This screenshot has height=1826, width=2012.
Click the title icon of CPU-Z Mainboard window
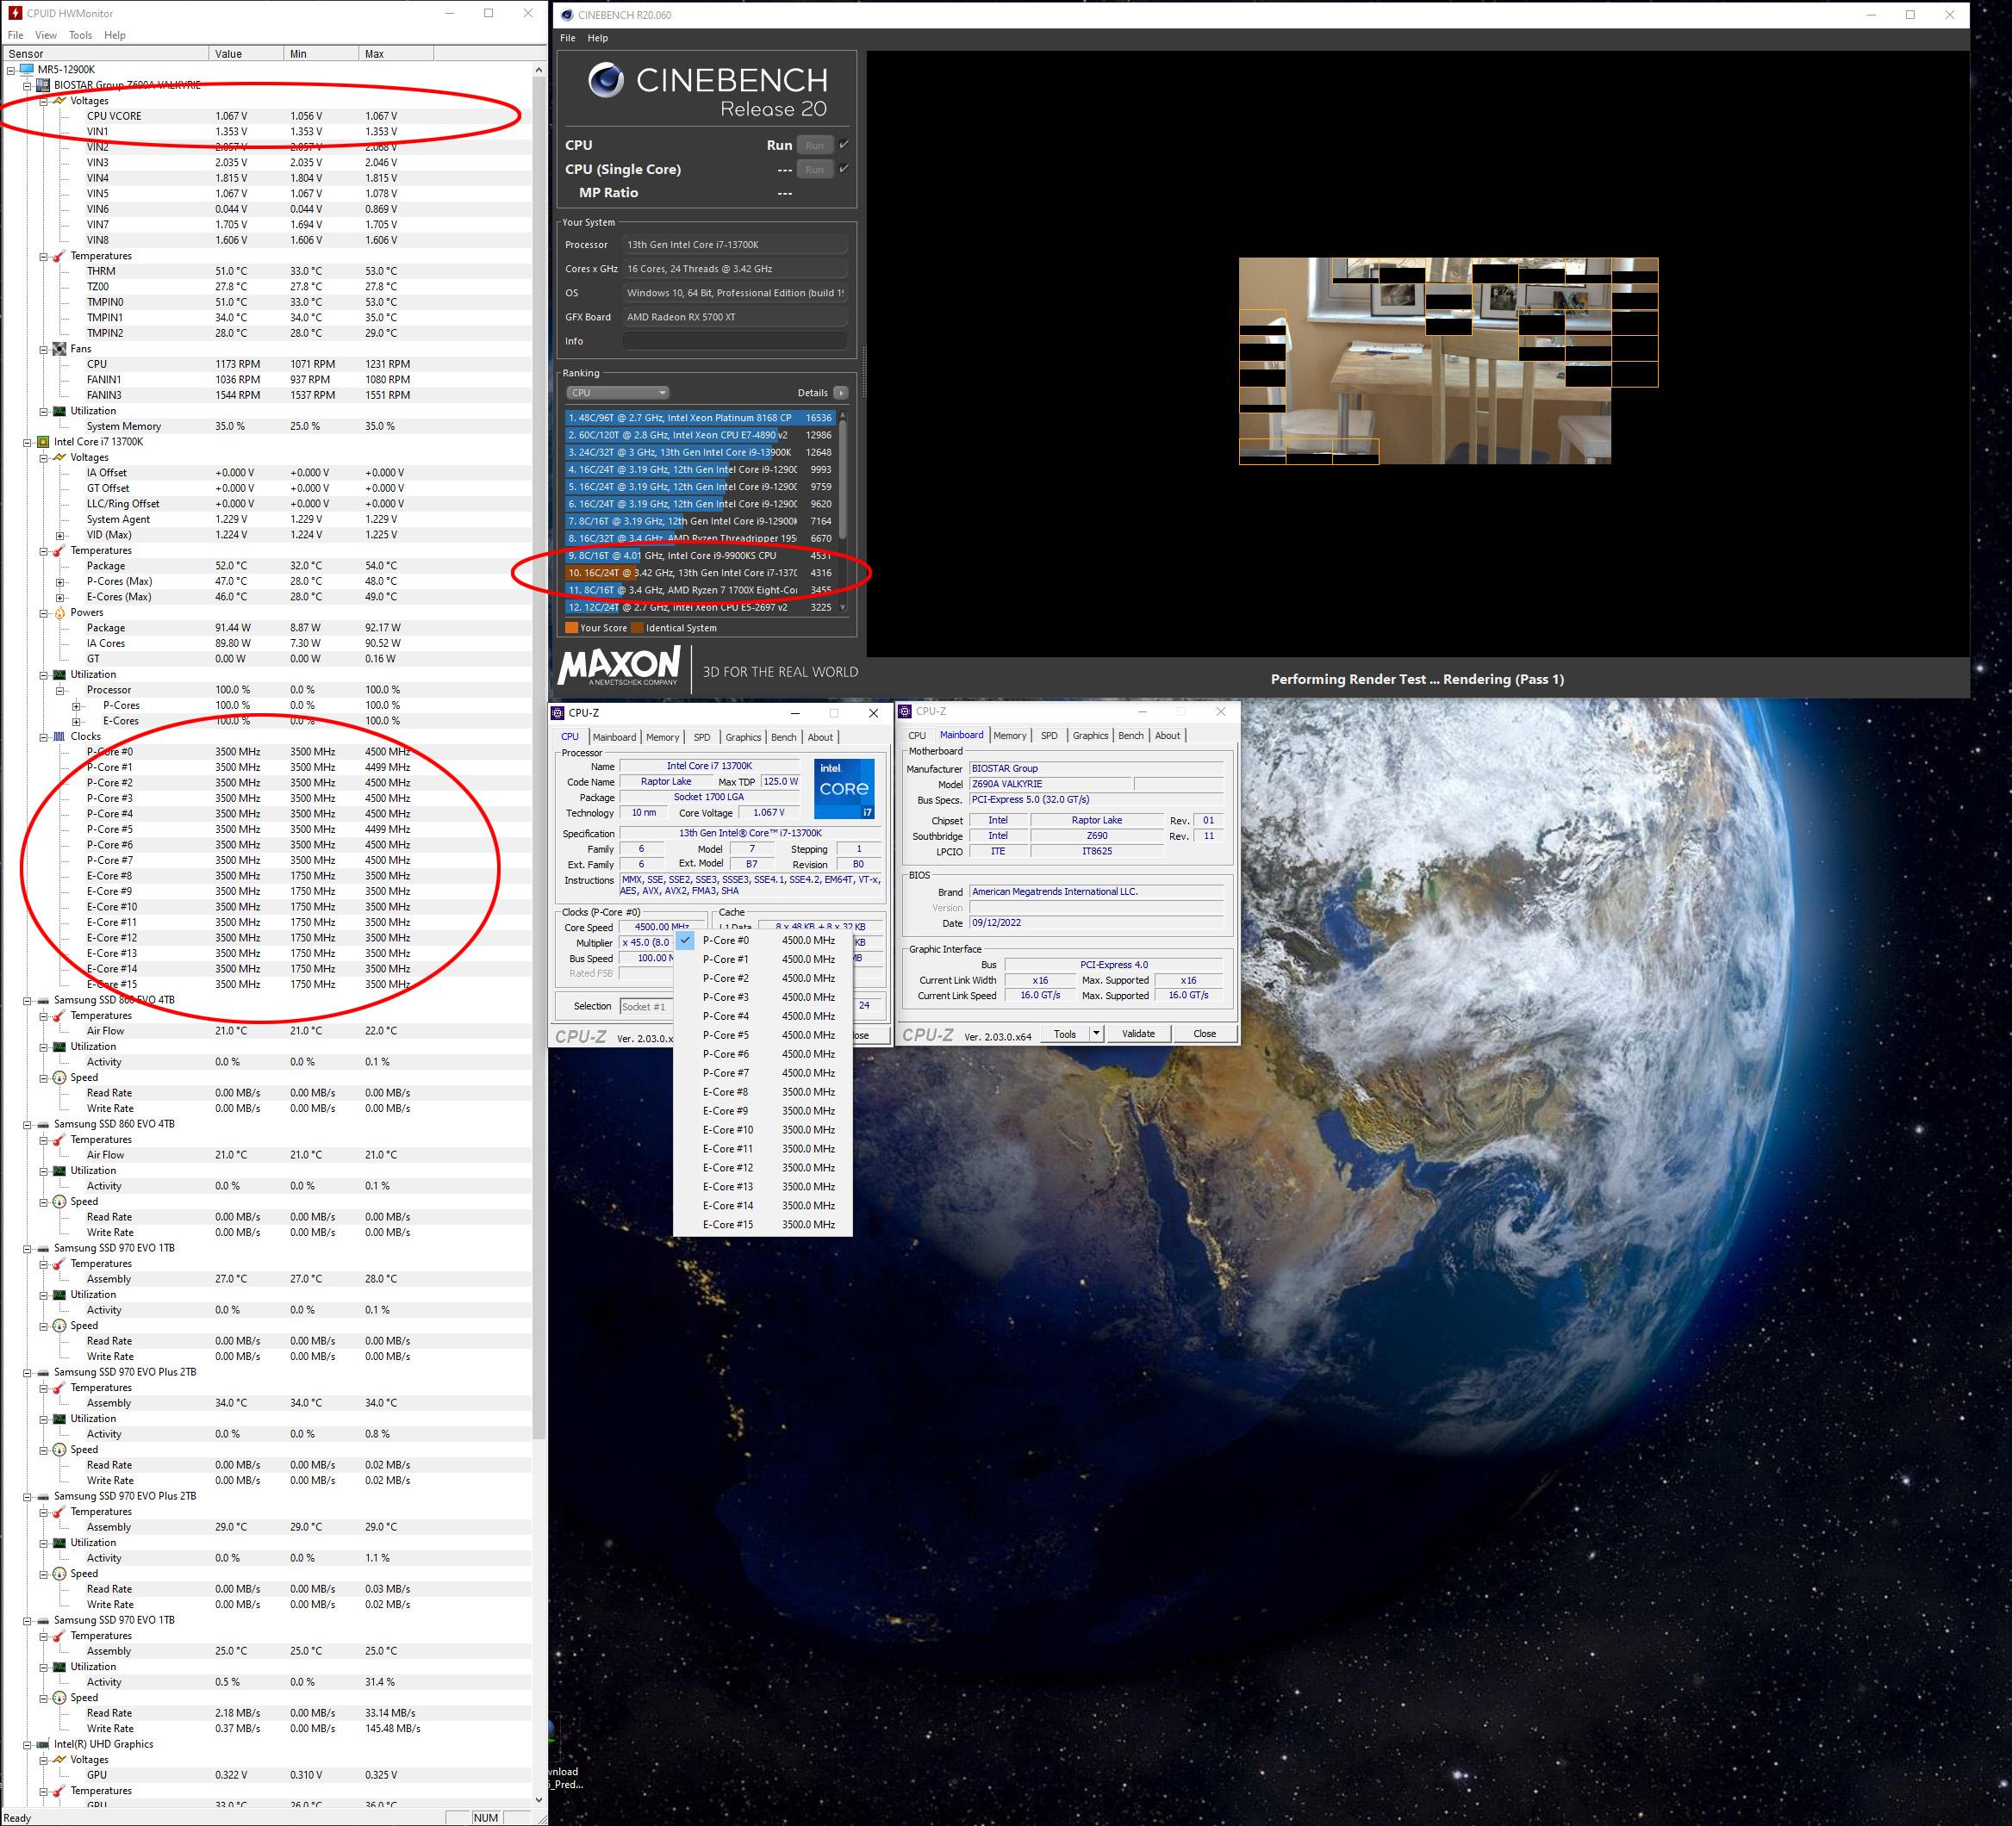pos(906,711)
